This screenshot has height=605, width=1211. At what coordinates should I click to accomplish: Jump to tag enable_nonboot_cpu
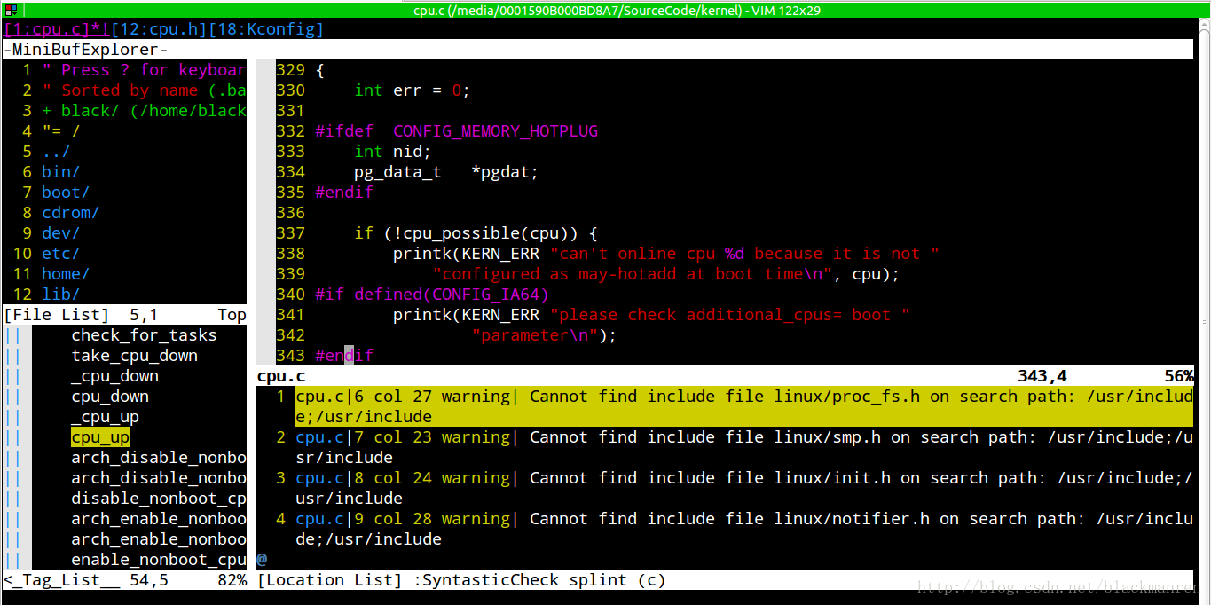click(x=159, y=560)
